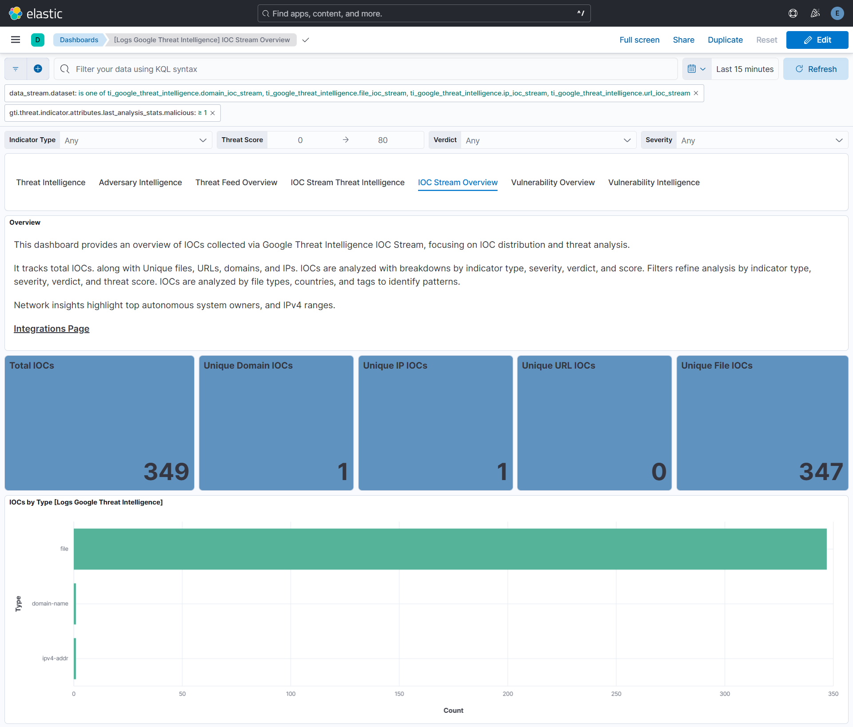
Task: Set Threat Score minimum value field
Action: (300, 140)
